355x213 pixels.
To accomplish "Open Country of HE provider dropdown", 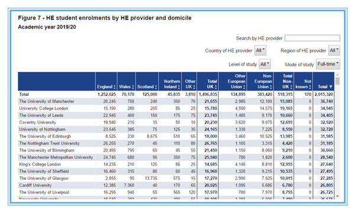I will tap(260, 50).
